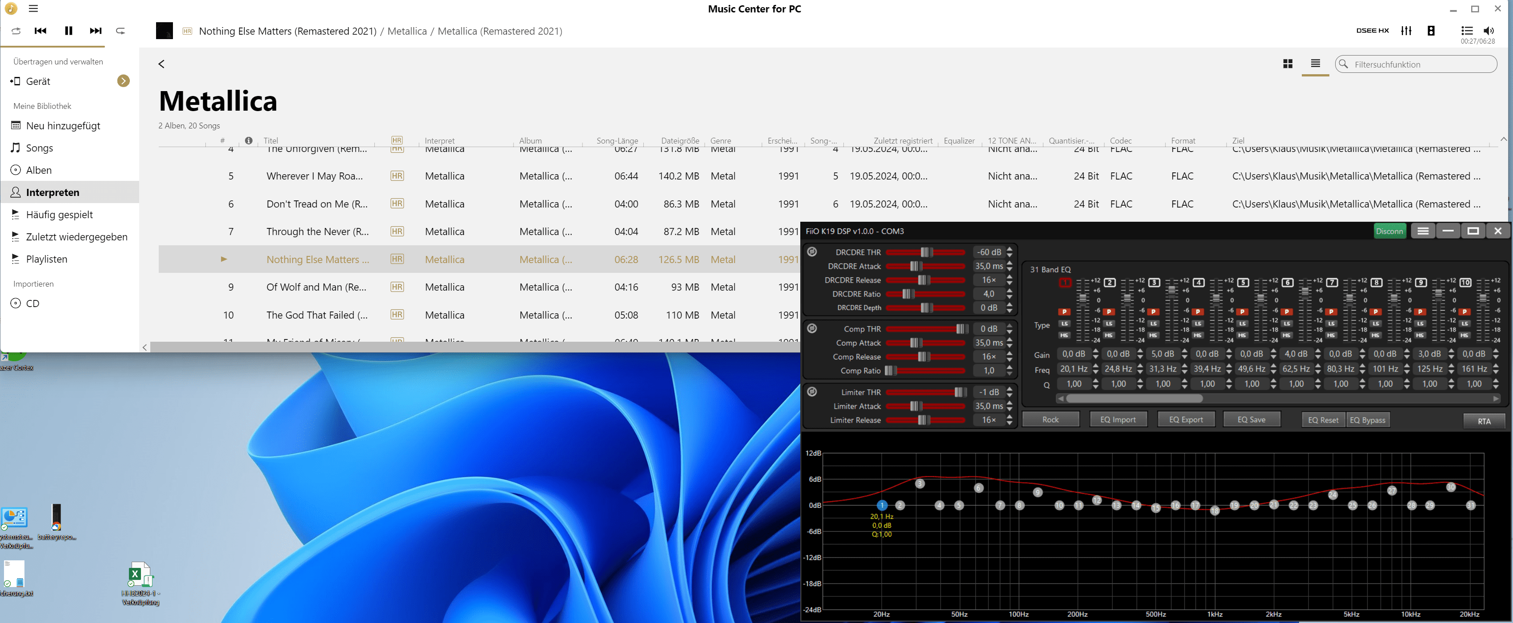This screenshot has height=623, width=1513.
Task: Open the hamburger menu in Music Center
Action: point(33,9)
